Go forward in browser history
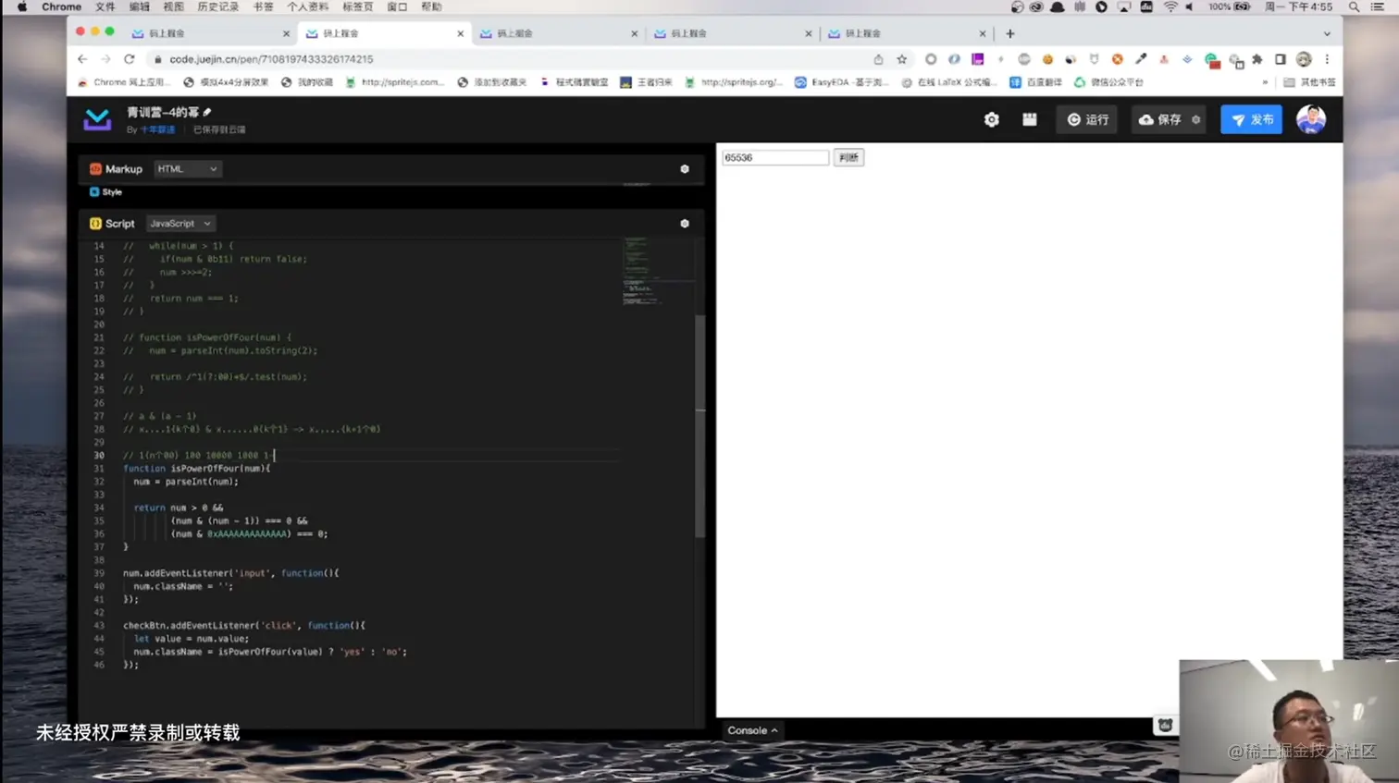Image resolution: width=1399 pixels, height=783 pixels. [x=105, y=59]
